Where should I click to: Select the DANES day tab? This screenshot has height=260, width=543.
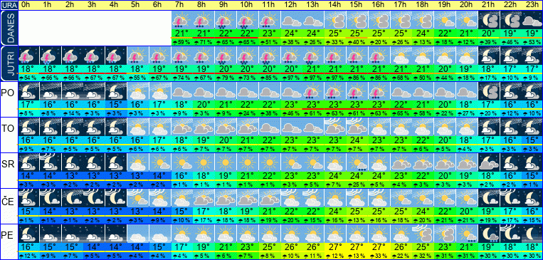(x=9, y=28)
